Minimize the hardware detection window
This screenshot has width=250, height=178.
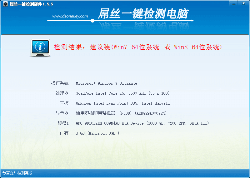pyautogui.click(x=233, y=3)
